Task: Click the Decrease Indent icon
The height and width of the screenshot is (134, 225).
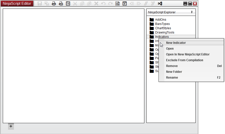Action: (132, 4)
